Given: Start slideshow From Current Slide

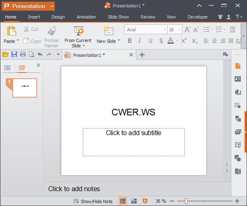Looking at the screenshot, I should point(78,31).
